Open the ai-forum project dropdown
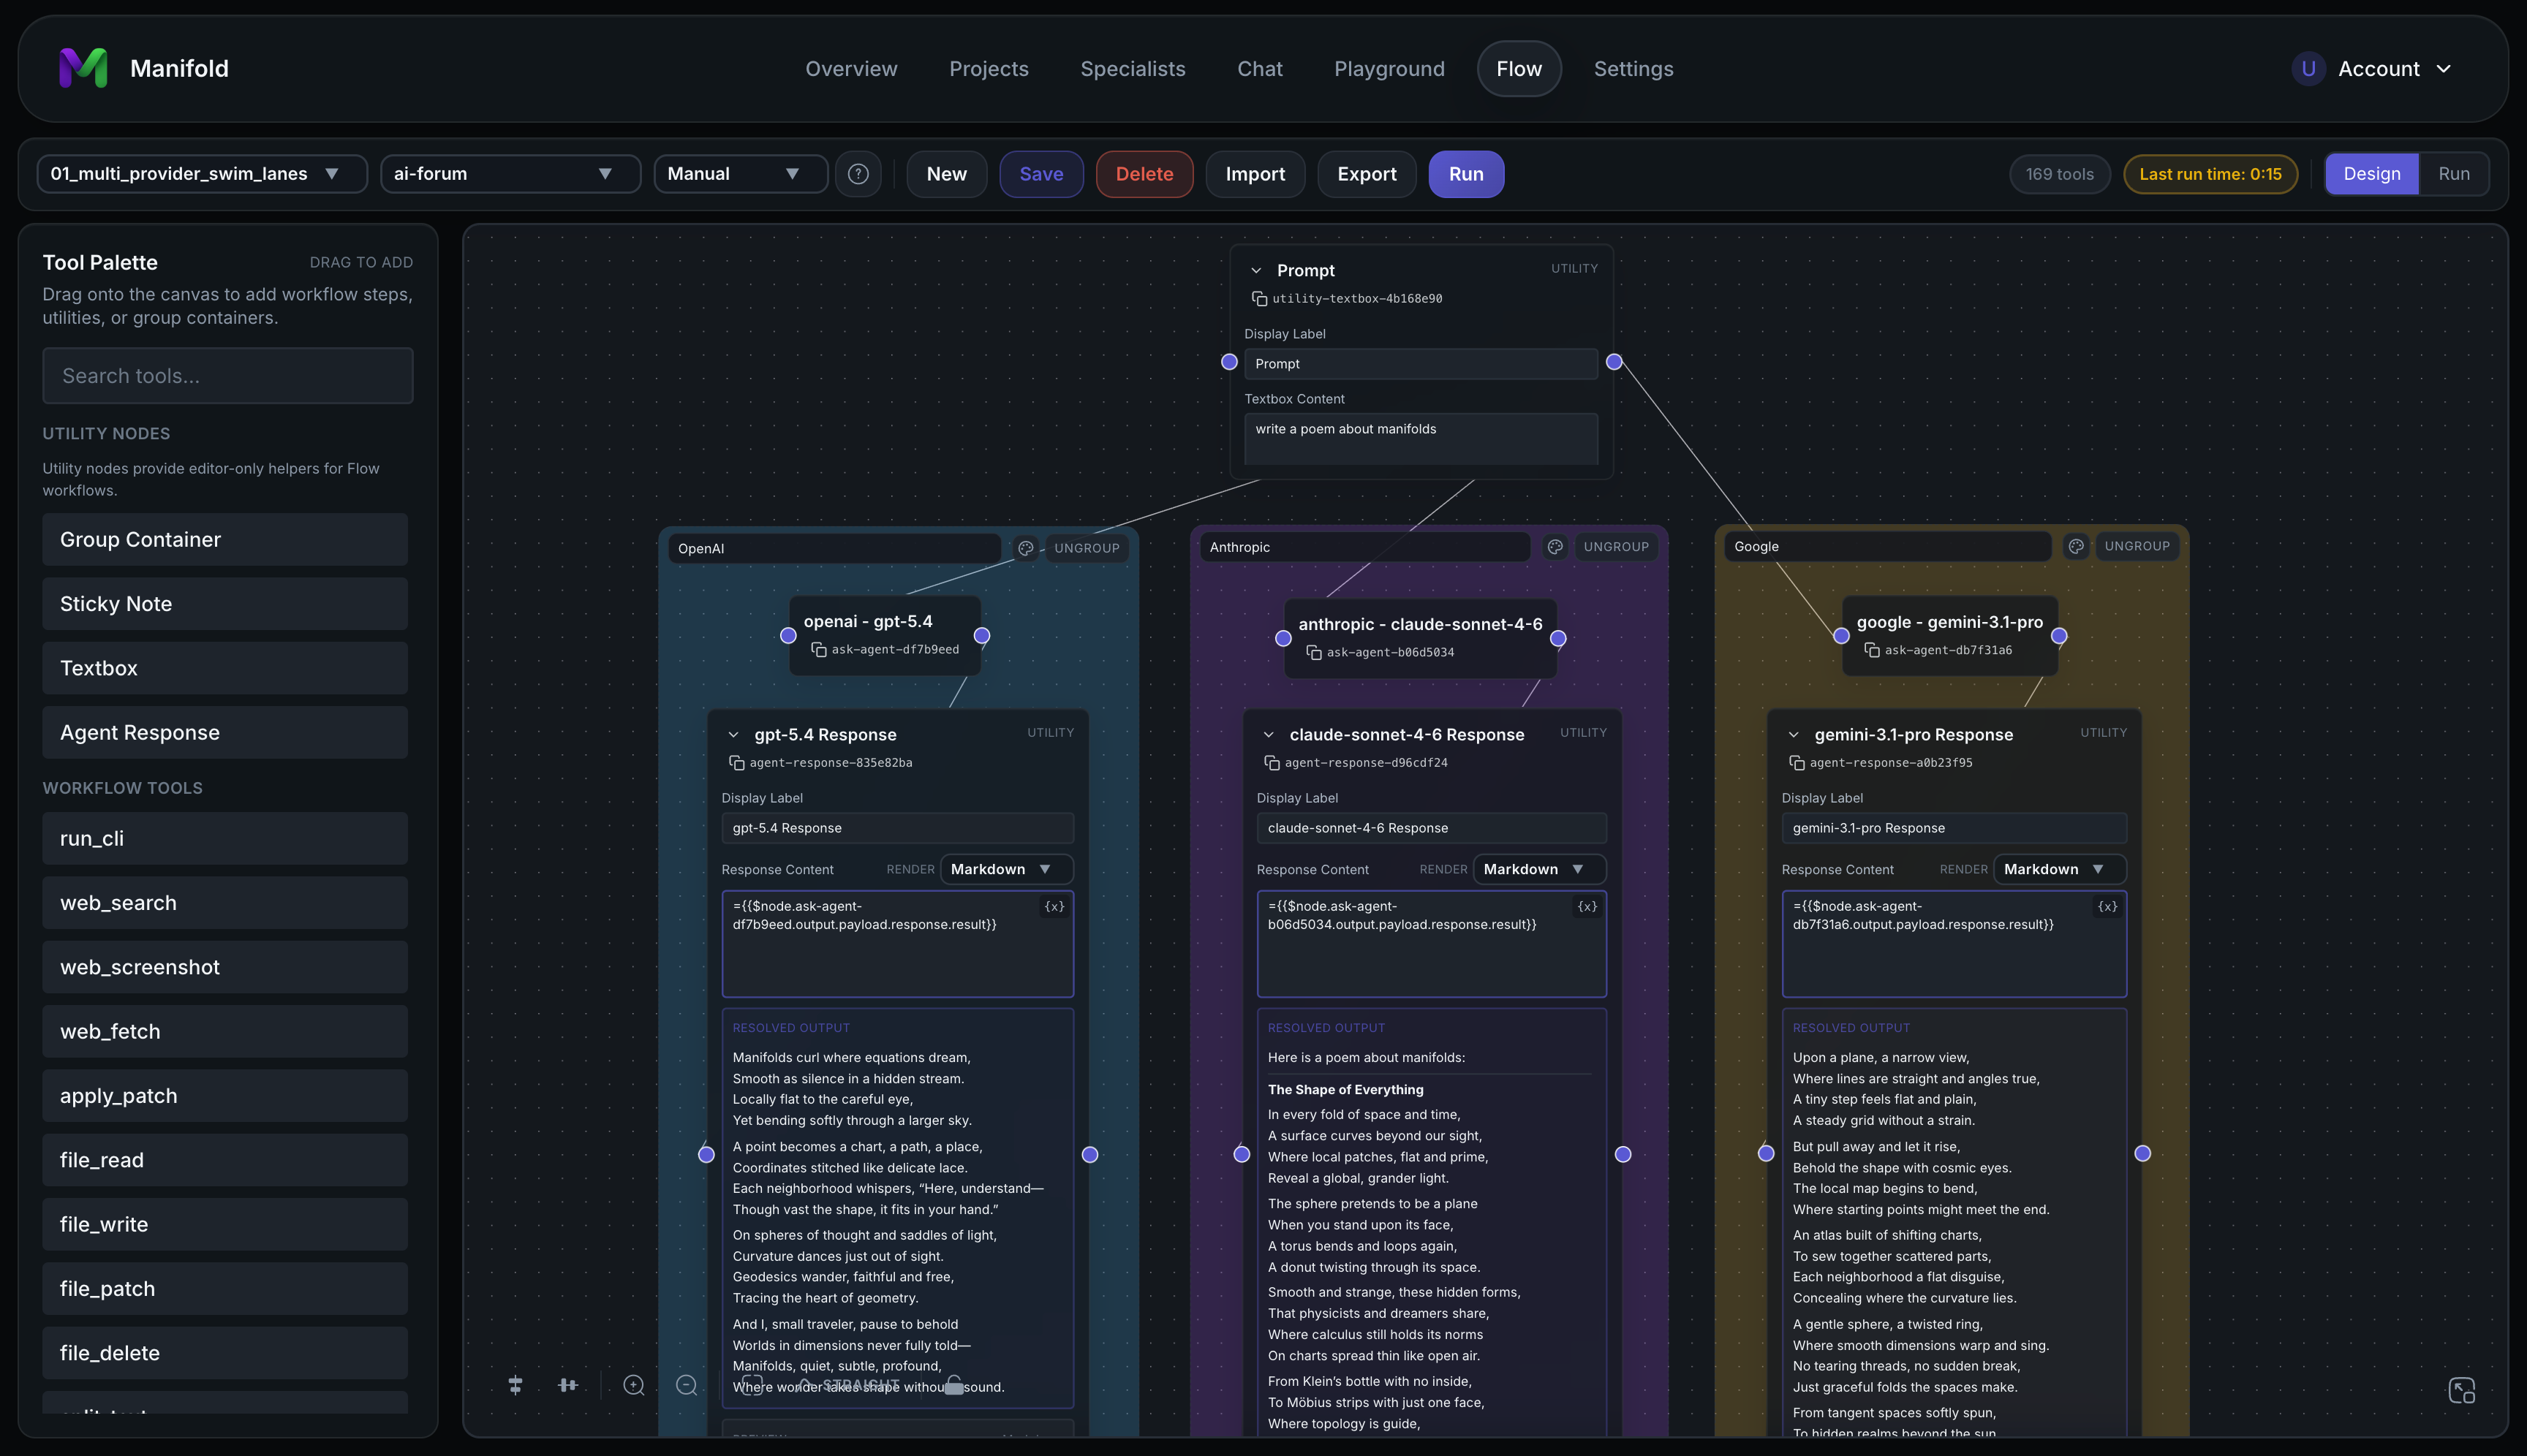The image size is (2527, 1456). (510, 174)
